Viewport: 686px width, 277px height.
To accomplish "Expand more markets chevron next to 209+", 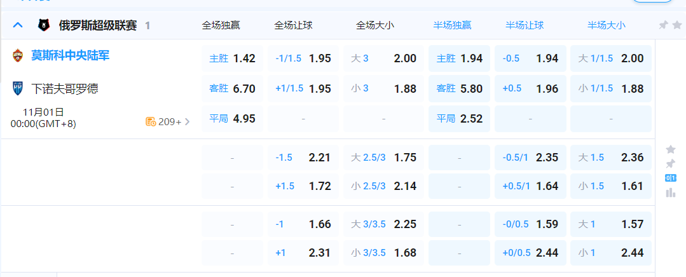I will point(188,122).
